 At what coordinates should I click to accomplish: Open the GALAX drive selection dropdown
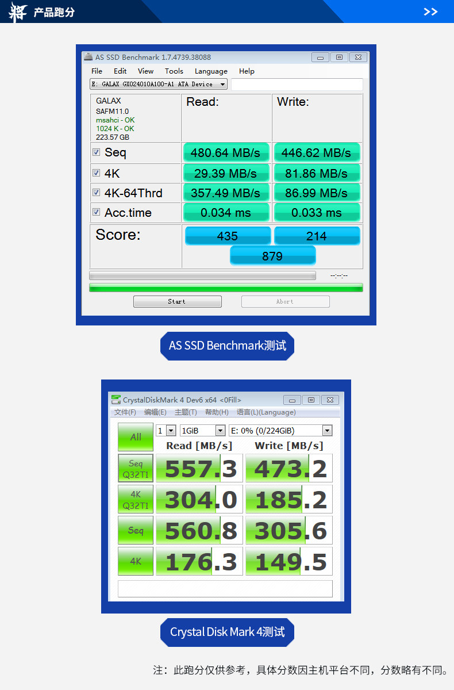(x=159, y=84)
